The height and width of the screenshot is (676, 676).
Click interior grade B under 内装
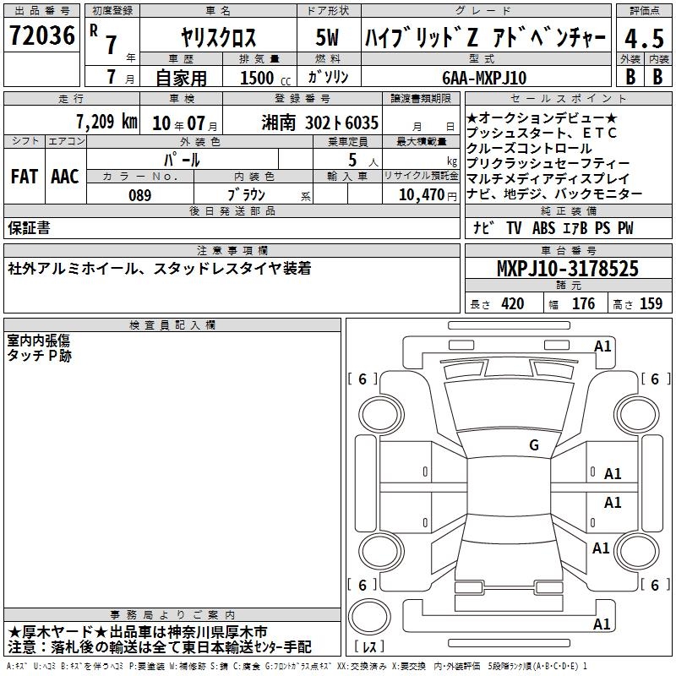pos(657,77)
